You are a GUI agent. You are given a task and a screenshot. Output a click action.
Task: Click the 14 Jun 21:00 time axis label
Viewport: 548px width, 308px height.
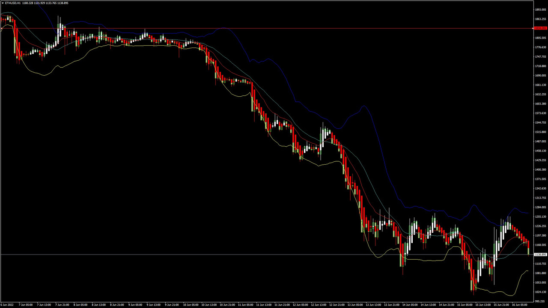point(447,305)
